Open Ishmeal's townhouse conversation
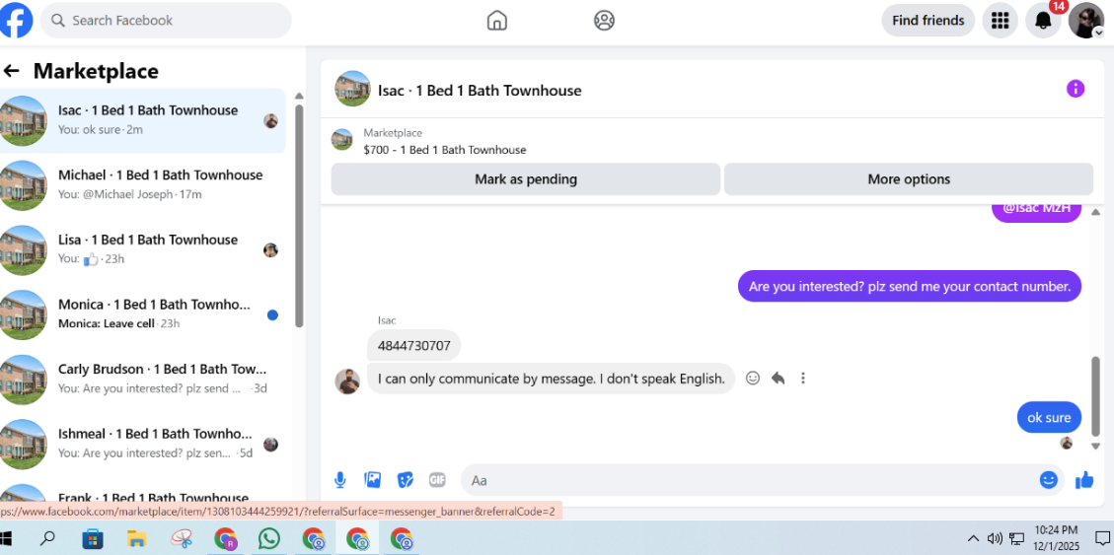The height and width of the screenshot is (555, 1114). [142, 444]
